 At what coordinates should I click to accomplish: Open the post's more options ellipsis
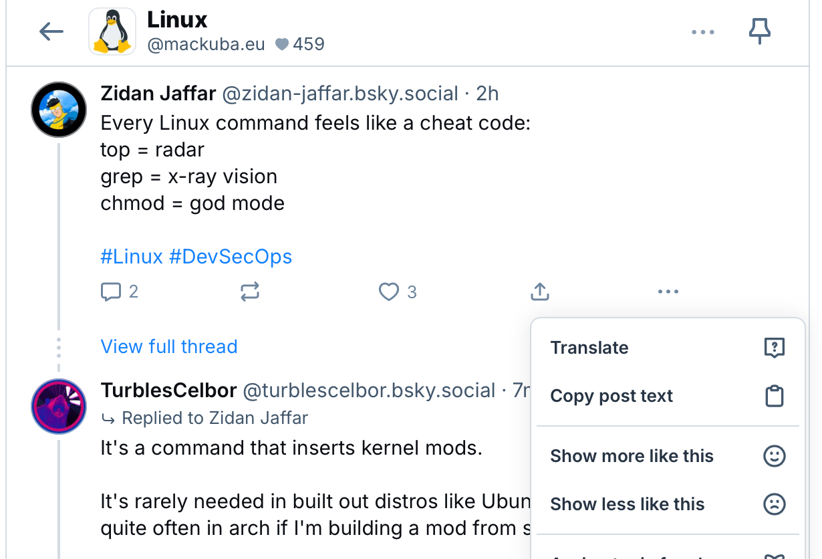[668, 292]
